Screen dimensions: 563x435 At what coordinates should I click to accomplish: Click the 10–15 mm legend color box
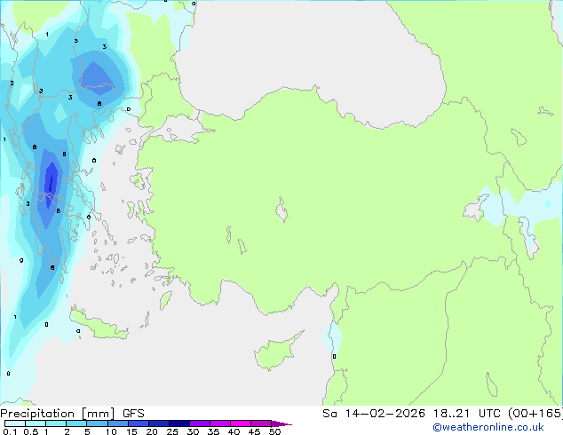pyautogui.click(x=117, y=423)
